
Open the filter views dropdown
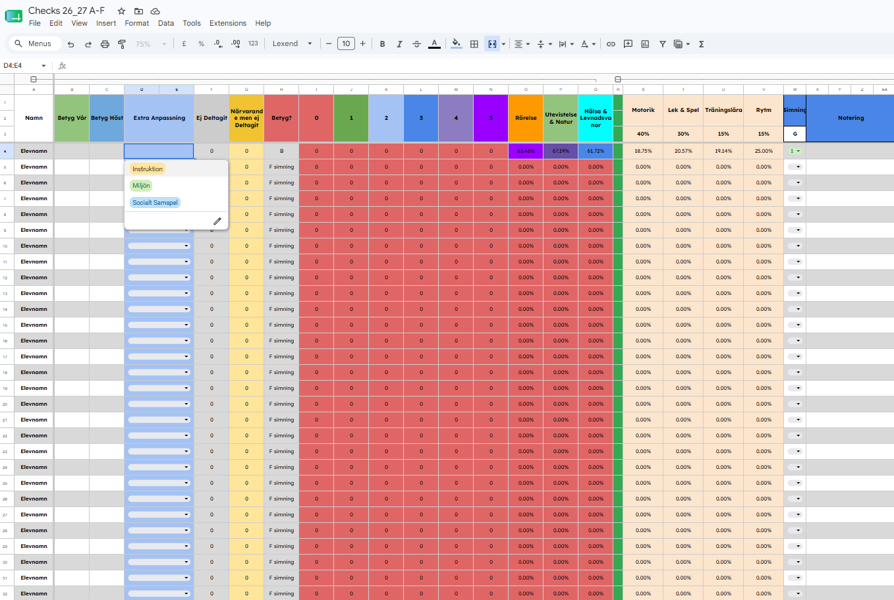(x=682, y=44)
